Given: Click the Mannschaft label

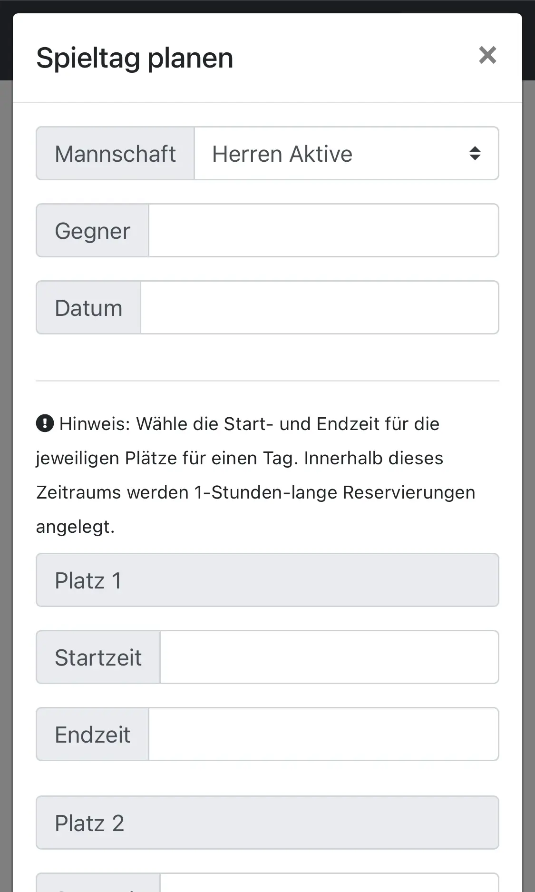Looking at the screenshot, I should pyautogui.click(x=115, y=154).
